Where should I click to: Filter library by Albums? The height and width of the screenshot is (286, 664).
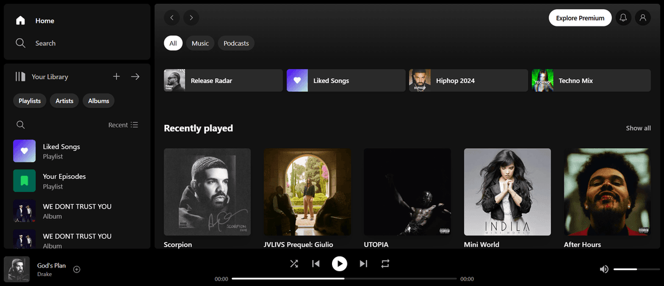coord(98,101)
